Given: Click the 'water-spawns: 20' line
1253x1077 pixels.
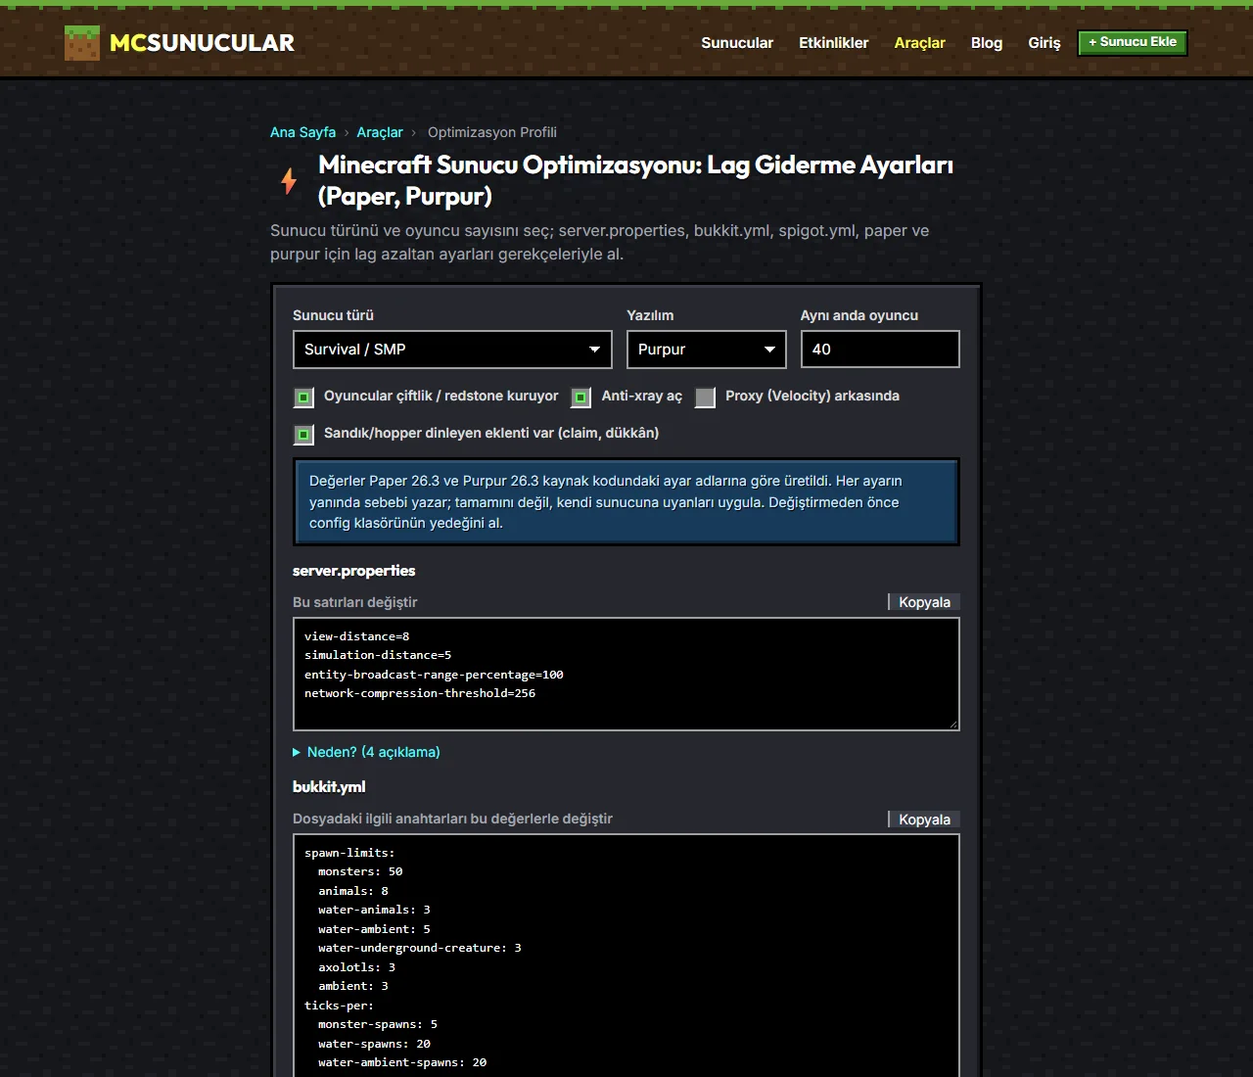Looking at the screenshot, I should [x=374, y=1044].
